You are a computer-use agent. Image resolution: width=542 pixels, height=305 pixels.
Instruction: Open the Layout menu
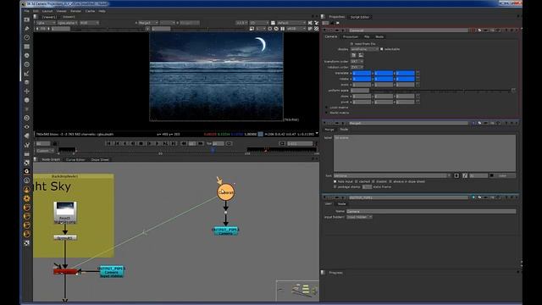(47, 11)
